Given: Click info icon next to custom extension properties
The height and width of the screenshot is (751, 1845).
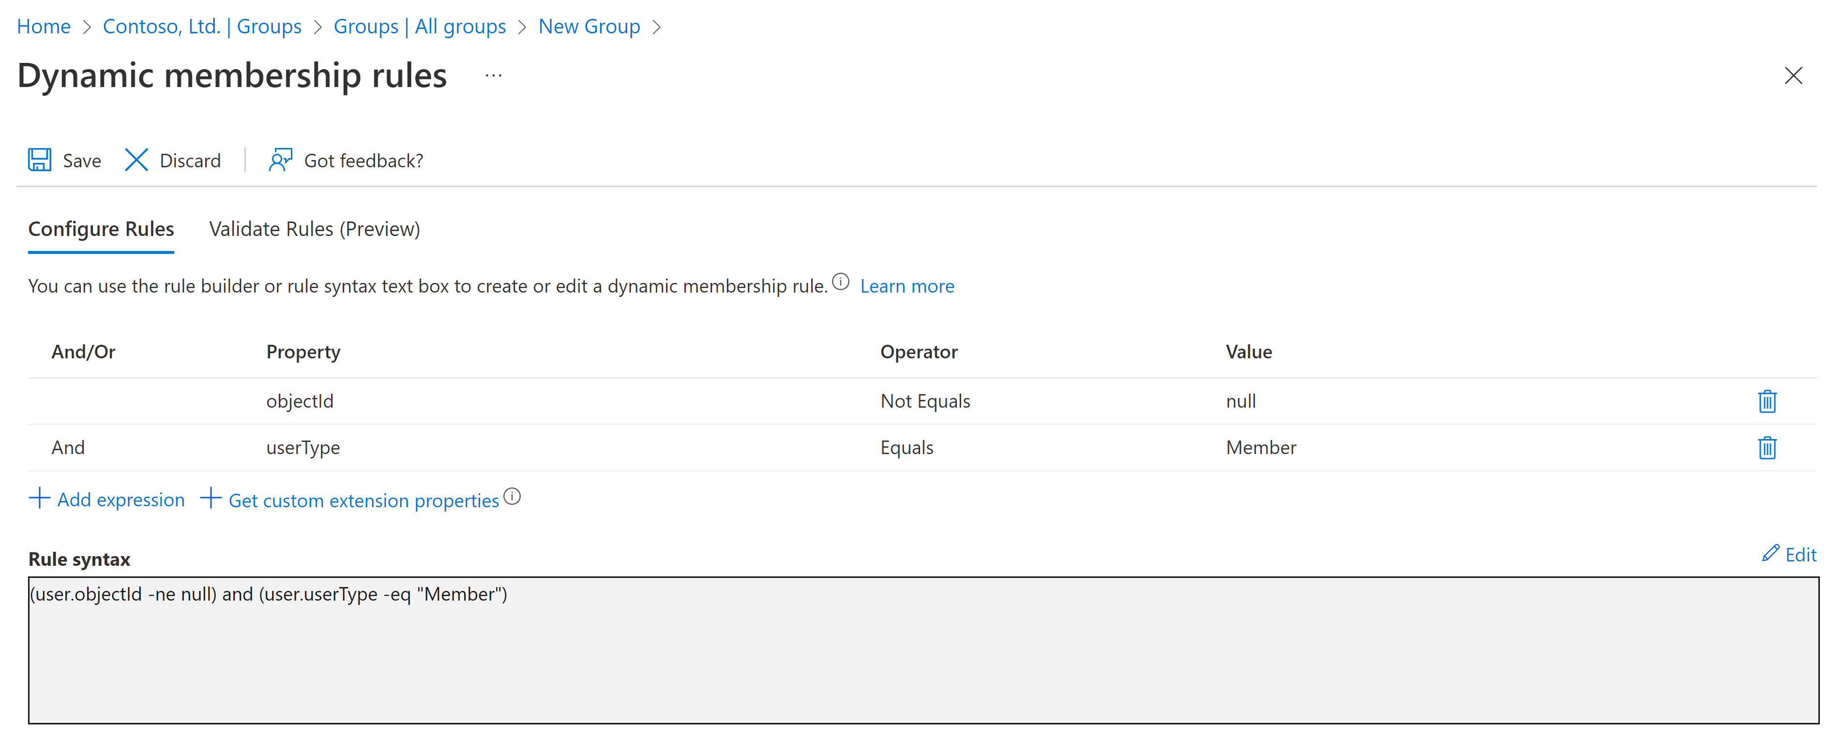Looking at the screenshot, I should pyautogui.click(x=512, y=496).
